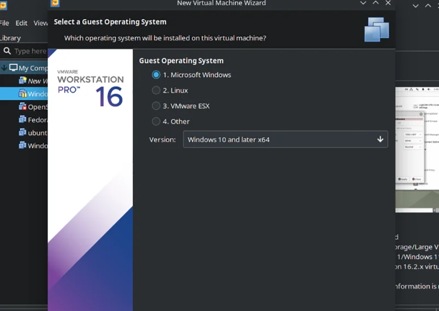
Task: Select the ubuntu VM entry
Action: 33,133
